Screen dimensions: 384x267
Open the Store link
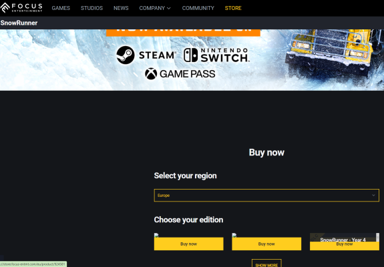233,8
